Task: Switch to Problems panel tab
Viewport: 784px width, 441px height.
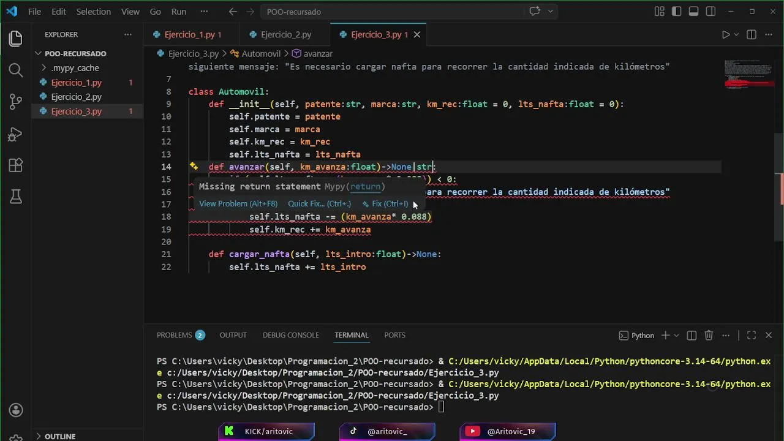Action: [180, 335]
